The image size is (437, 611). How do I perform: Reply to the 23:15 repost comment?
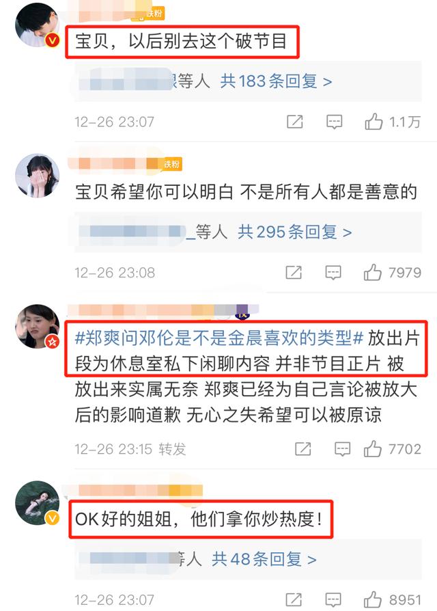343,449
